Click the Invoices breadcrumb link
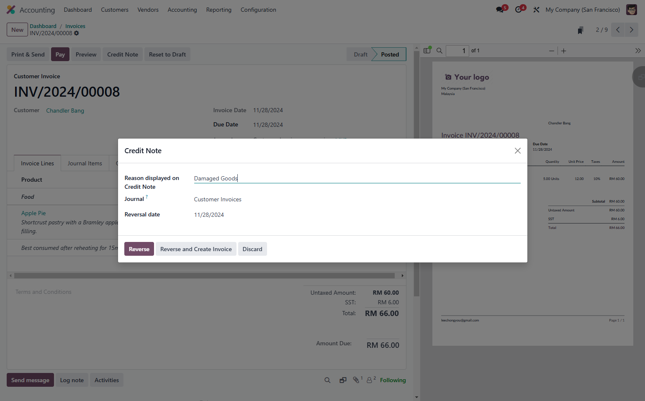The width and height of the screenshot is (645, 401). point(75,26)
